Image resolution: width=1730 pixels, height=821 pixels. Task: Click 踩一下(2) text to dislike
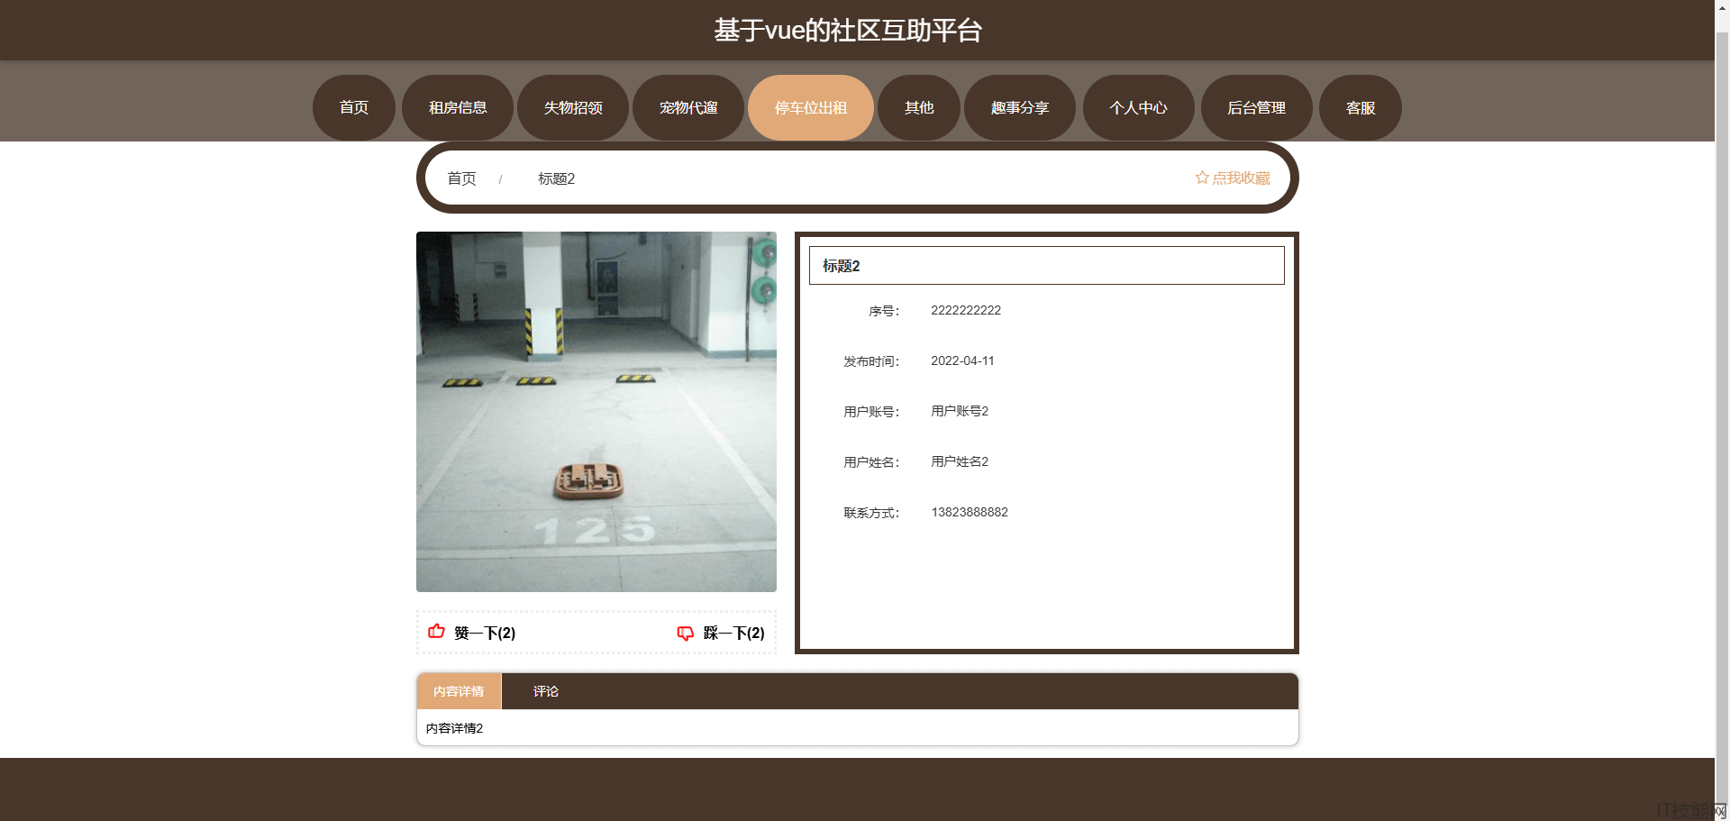[733, 633]
